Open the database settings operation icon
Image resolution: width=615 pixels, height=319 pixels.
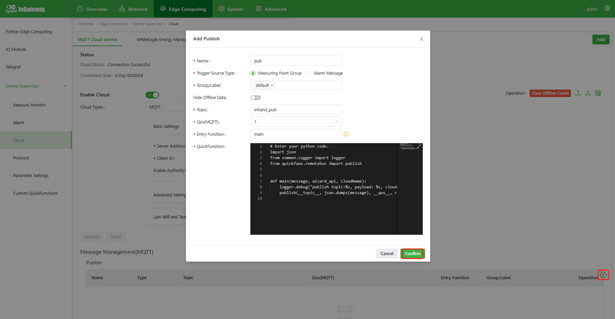[598, 93]
